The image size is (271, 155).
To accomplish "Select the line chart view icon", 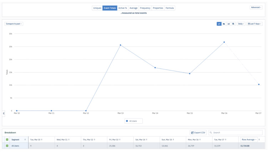I will 219,24.
